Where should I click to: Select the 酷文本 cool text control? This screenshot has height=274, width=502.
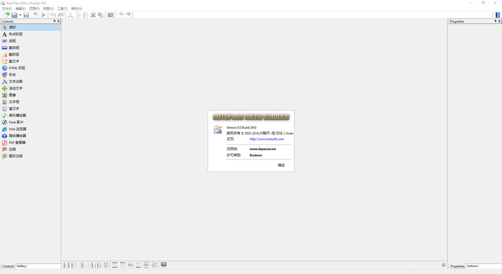(x=30, y=61)
